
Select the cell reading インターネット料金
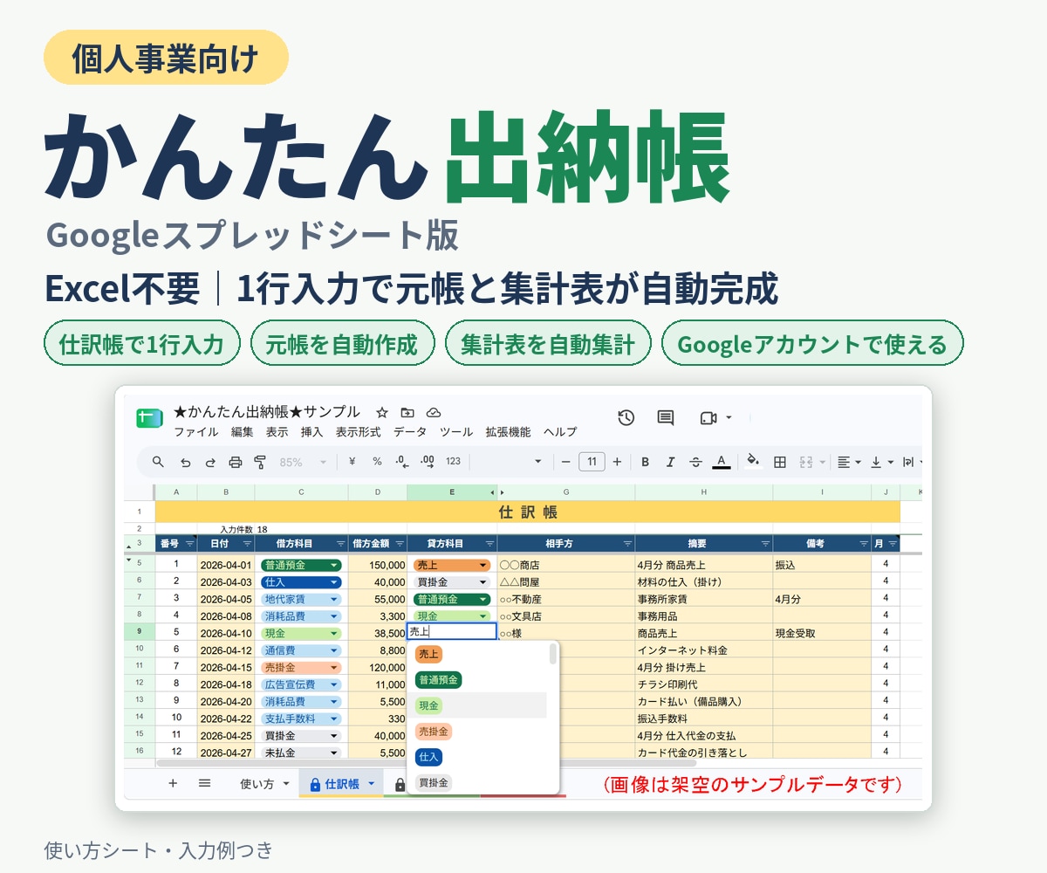[703, 650]
